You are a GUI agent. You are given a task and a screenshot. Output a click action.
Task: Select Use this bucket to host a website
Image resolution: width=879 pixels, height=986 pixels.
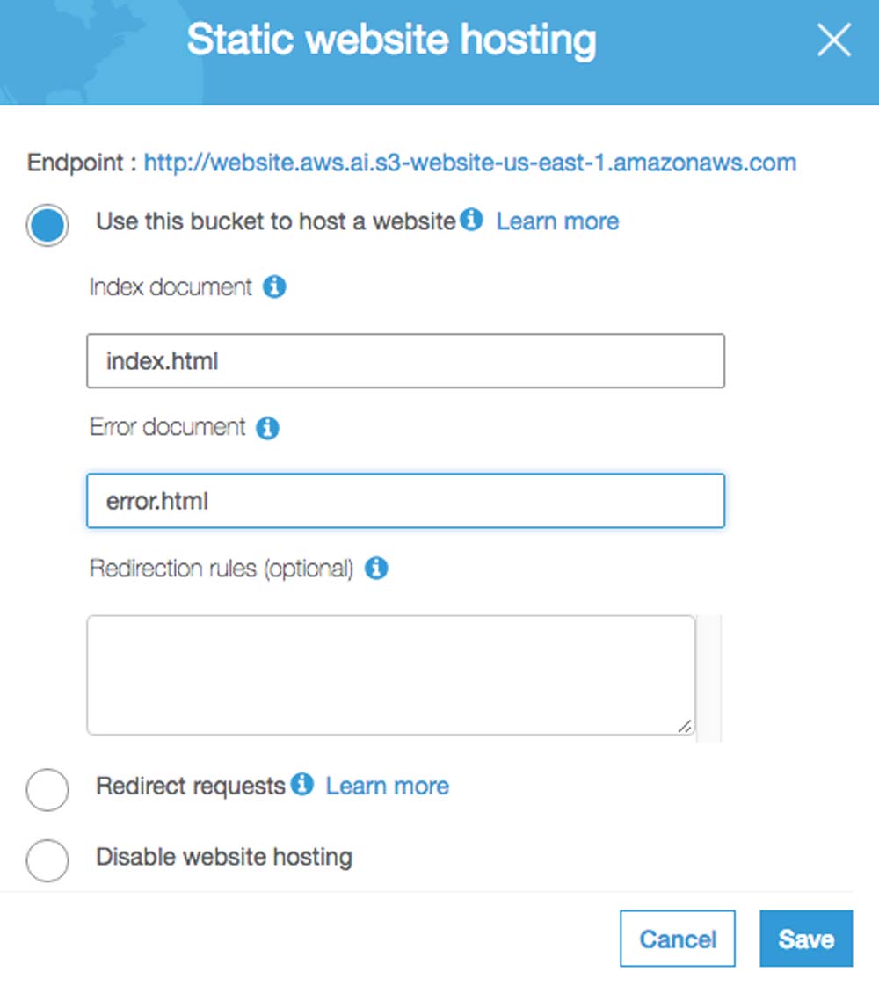tap(47, 225)
